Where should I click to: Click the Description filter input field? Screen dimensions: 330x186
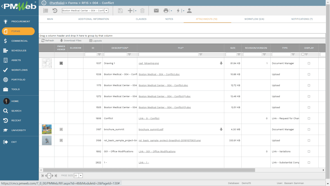[x=115, y=54]
